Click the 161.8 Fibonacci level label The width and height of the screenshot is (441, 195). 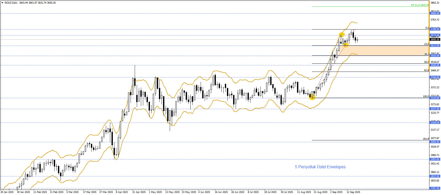(426, 139)
